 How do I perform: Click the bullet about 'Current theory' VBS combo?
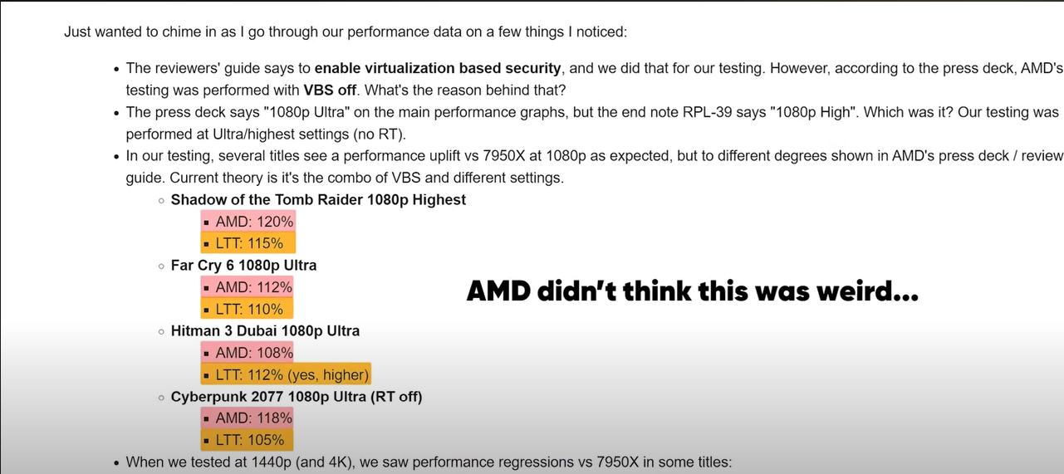(593, 166)
